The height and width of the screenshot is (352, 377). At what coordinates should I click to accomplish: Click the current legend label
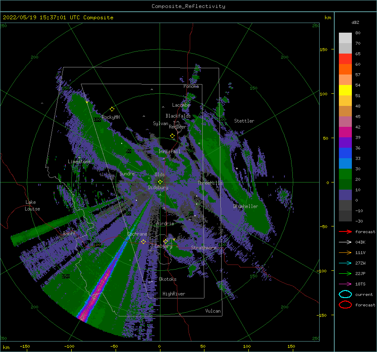[364, 295]
